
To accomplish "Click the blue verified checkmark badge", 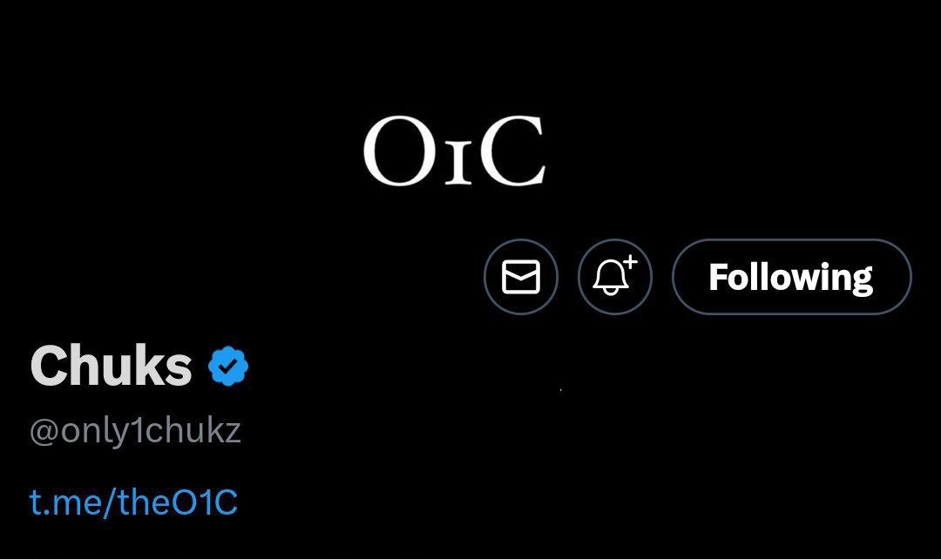I will [228, 367].
